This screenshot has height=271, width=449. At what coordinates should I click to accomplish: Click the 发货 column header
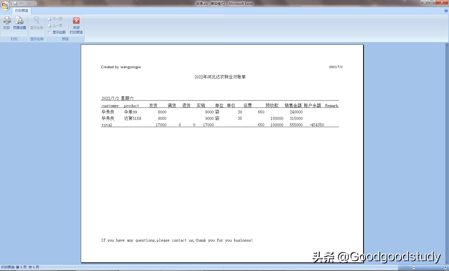tap(153, 106)
